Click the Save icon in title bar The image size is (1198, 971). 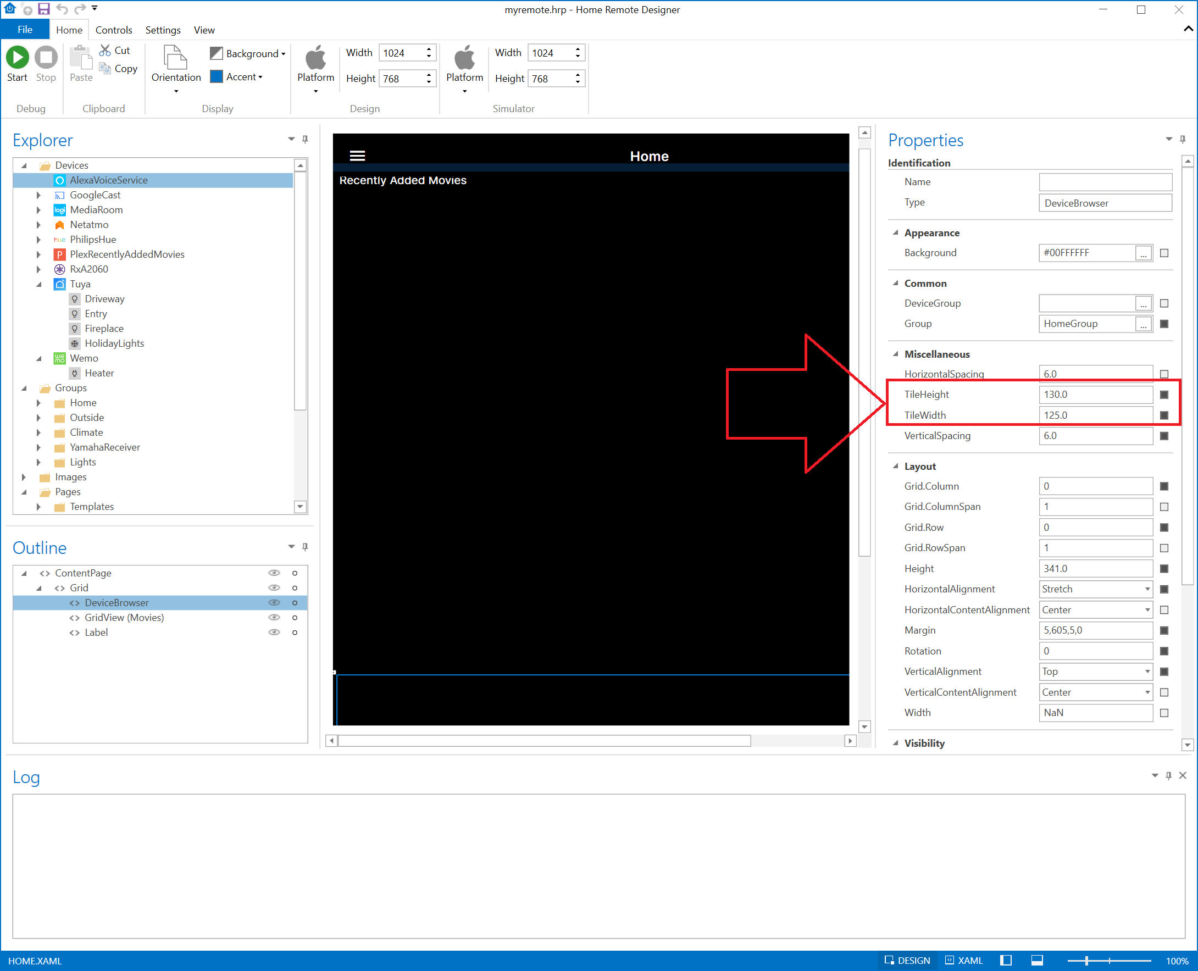[43, 9]
